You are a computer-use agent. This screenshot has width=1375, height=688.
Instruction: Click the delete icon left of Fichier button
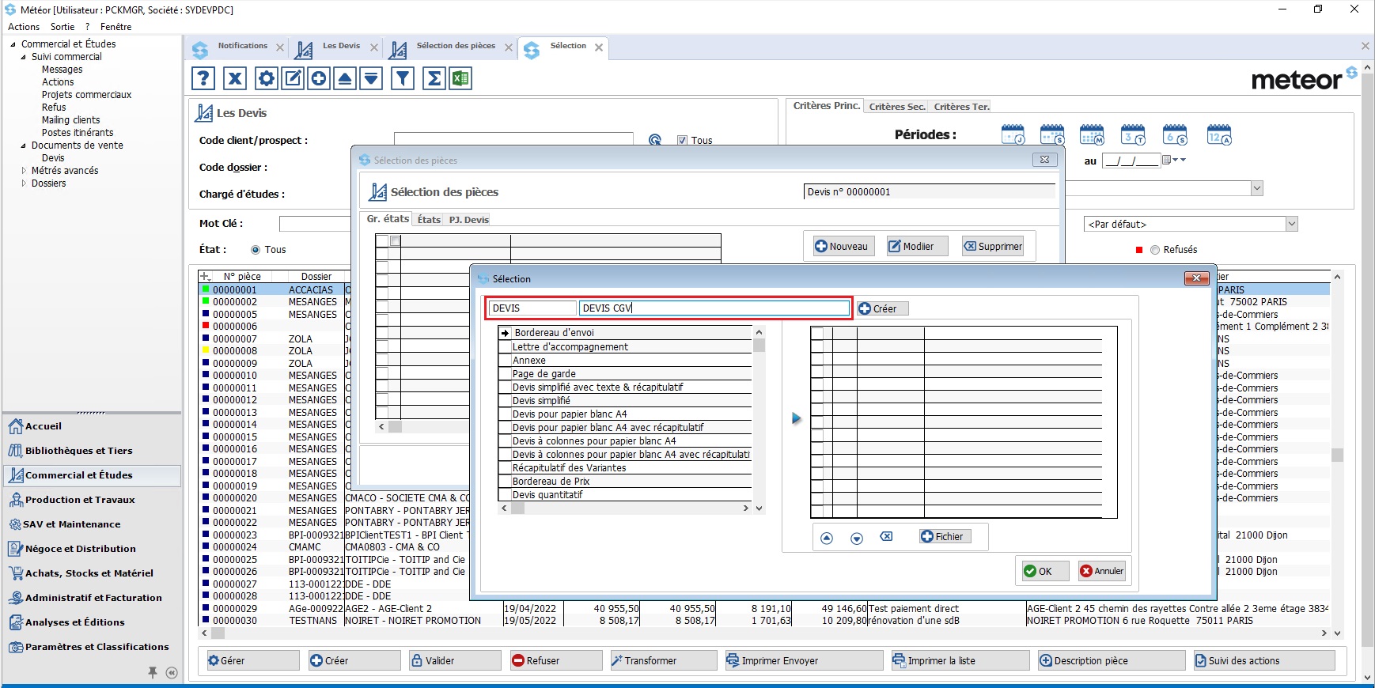[887, 536]
